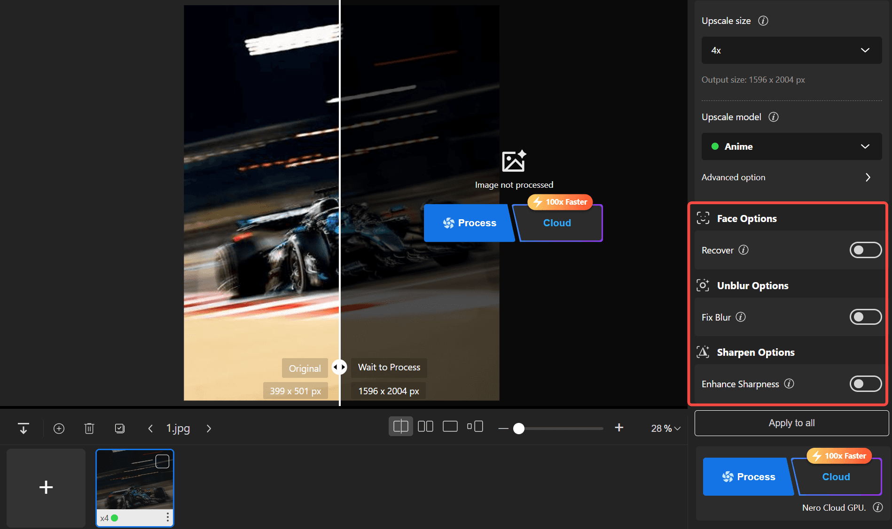The height and width of the screenshot is (529, 892).
Task: Click the Fix Blur info icon
Action: tap(741, 317)
